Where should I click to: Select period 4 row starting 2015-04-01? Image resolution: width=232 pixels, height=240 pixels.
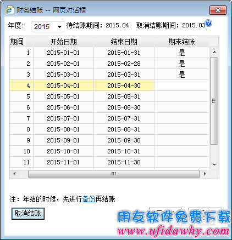pyautogui.click(x=109, y=85)
